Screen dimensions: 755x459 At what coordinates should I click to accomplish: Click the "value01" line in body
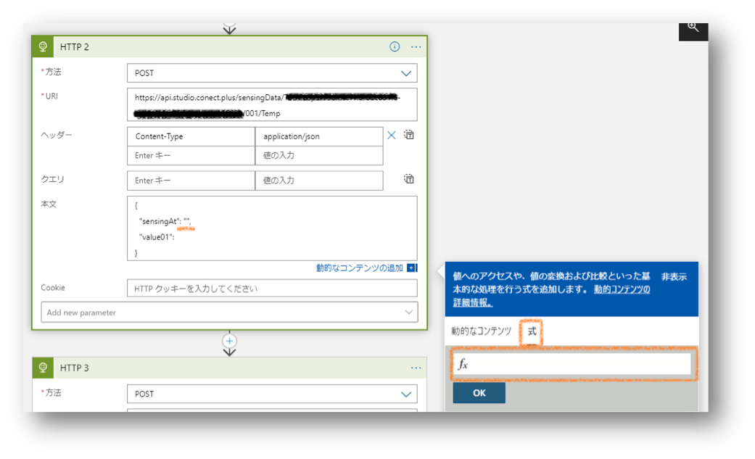157,237
